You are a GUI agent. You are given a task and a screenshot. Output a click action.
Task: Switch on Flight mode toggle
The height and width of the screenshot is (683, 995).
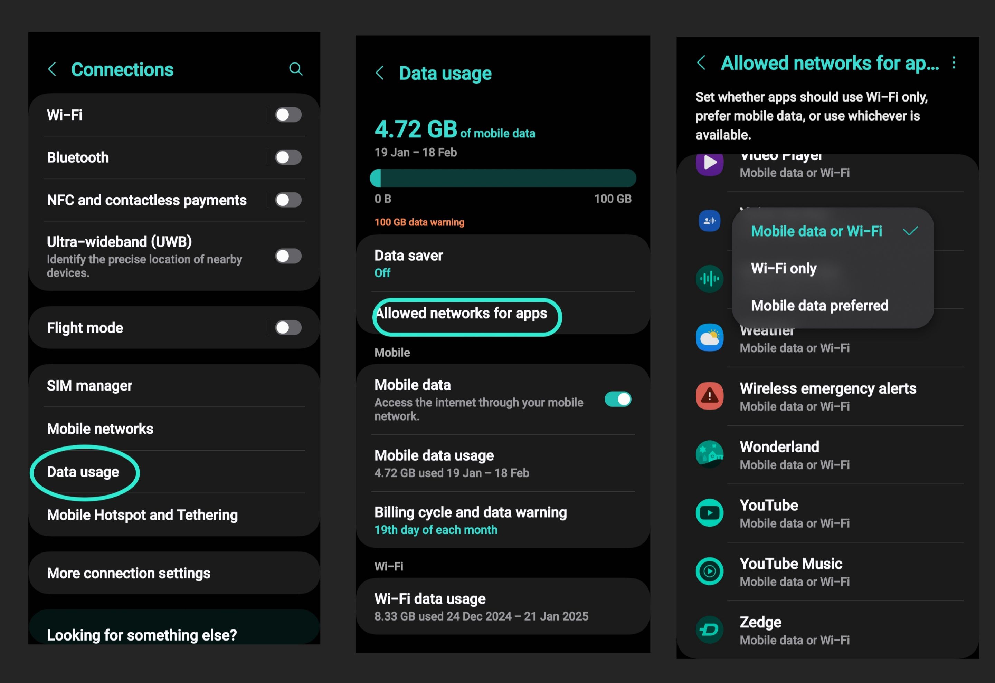click(x=288, y=327)
